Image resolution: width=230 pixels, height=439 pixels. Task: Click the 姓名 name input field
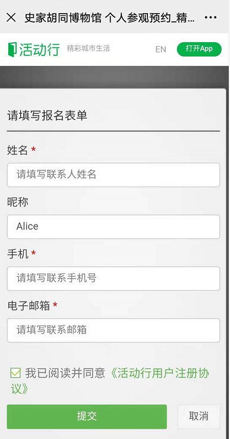[114, 175]
